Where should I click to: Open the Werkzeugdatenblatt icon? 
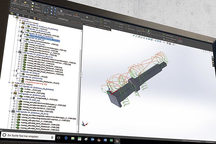pos(87,17)
